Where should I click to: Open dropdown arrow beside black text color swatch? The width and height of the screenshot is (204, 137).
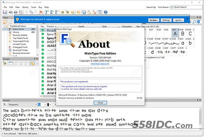click(50, 104)
